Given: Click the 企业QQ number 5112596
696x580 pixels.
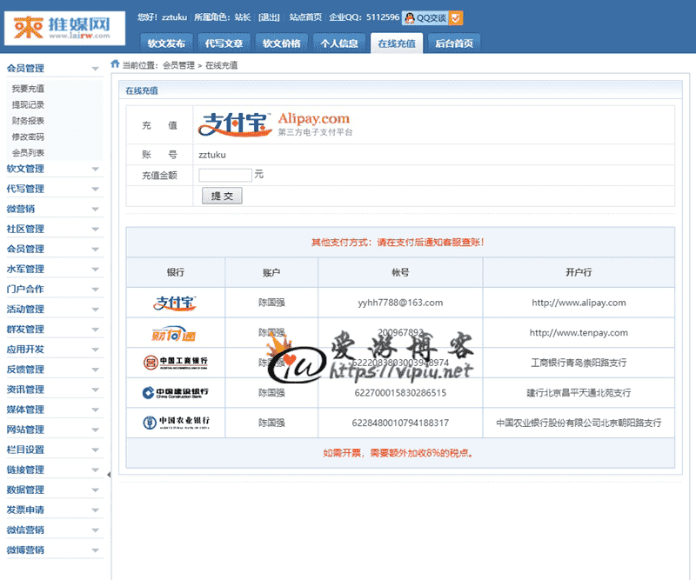Looking at the screenshot, I should [x=383, y=17].
